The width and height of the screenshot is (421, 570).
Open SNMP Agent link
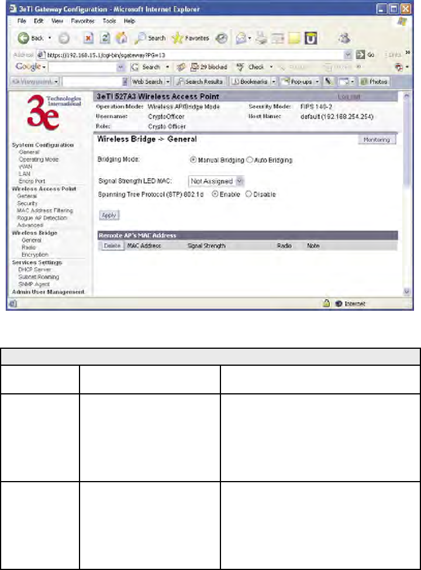point(34,284)
